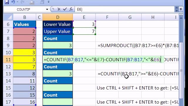
Task: Click formula bar scroll arrows
Action: [x=177, y=9]
